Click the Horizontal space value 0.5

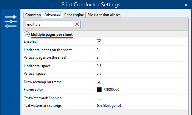pyautogui.click(x=99, y=66)
